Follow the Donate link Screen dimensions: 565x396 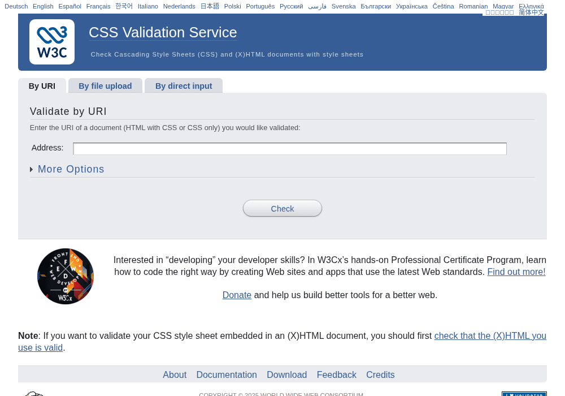pos(237,295)
